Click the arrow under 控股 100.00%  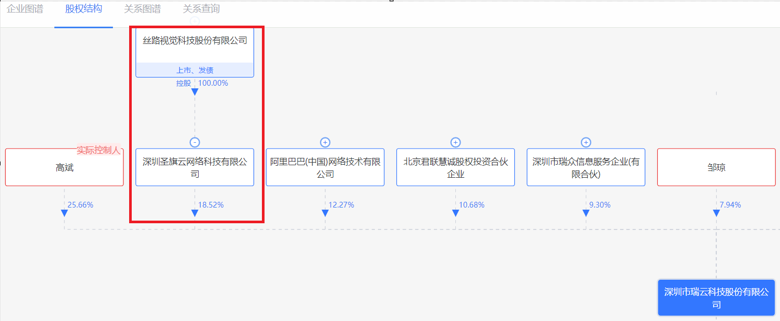[194, 92]
